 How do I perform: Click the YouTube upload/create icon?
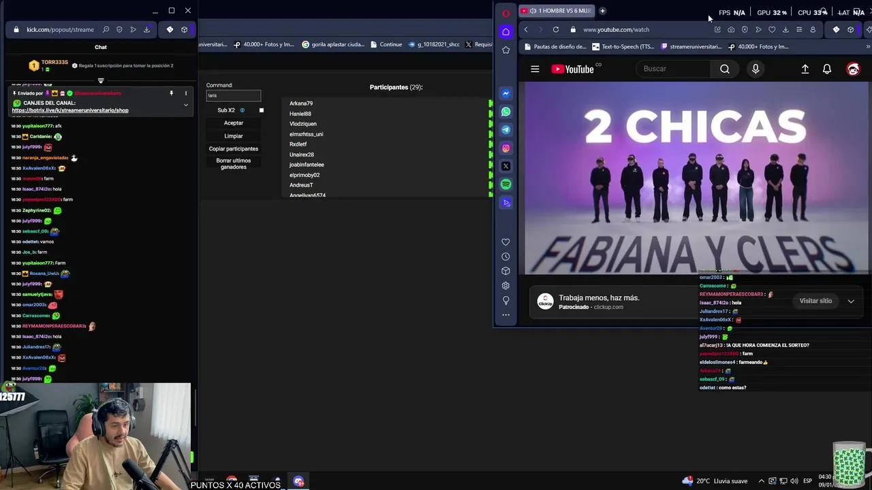[x=805, y=69]
